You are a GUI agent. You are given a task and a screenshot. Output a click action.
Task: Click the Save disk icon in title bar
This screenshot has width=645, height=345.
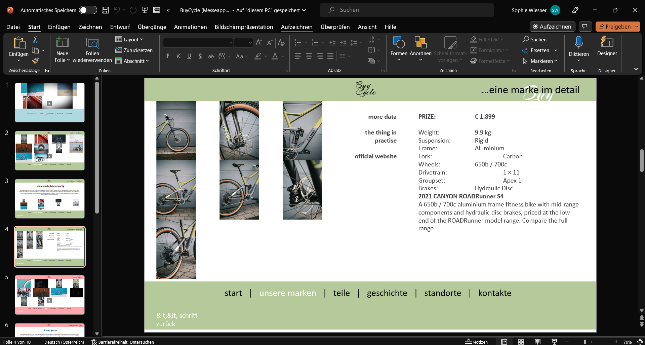(105, 10)
